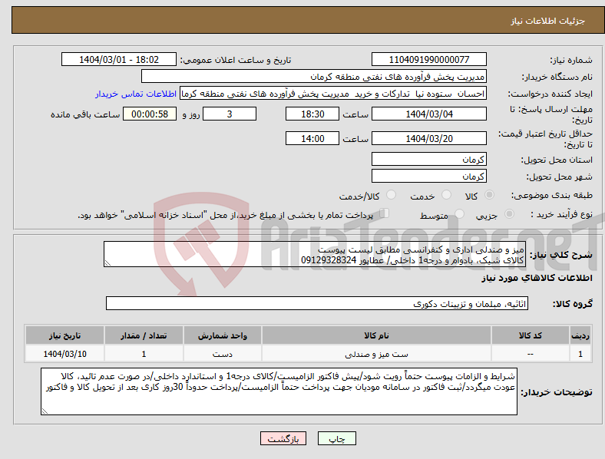
Task: Click the resize handle of buyer notes box
Action: (x=45, y=411)
